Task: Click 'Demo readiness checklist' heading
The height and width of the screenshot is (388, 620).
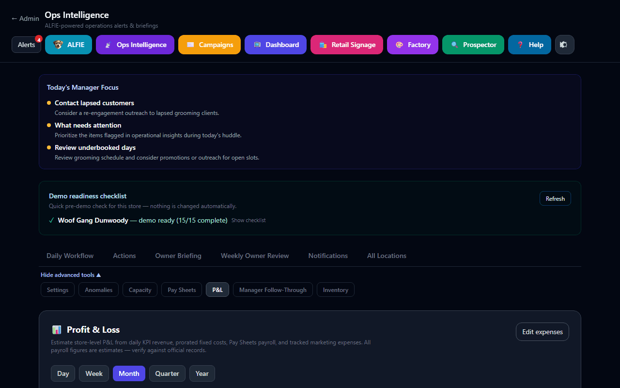Action: [88, 196]
